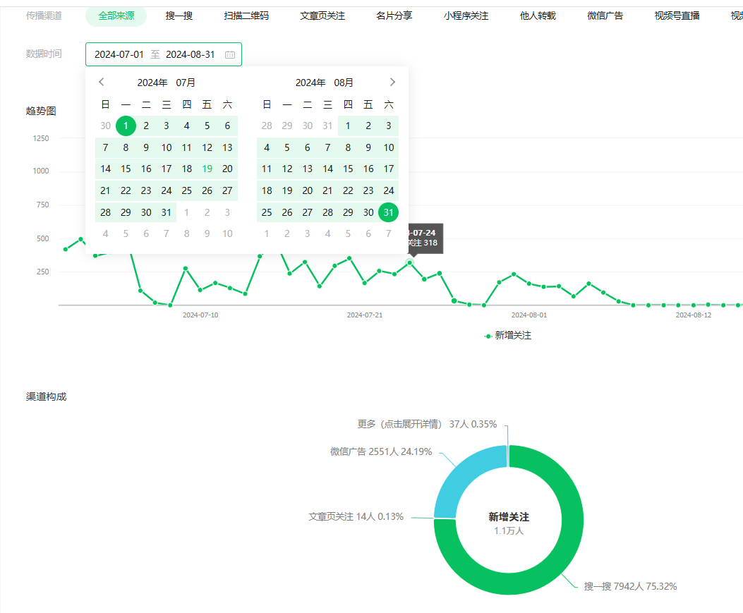Click the 2024-07-24 data point on chart
Viewport: 743px width, 613px height.
point(409,262)
